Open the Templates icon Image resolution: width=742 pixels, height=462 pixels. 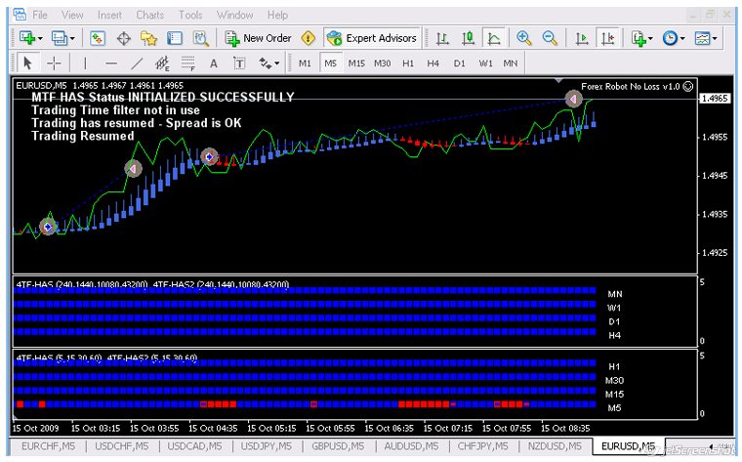tap(702, 38)
